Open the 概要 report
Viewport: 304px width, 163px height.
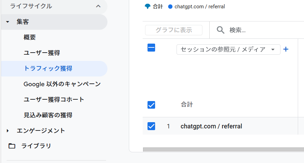click(30, 37)
